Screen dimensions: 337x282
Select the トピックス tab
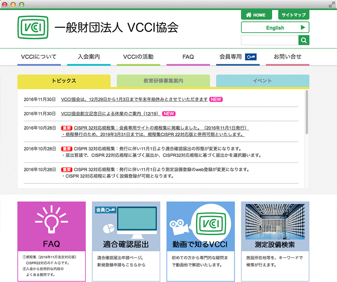coord(64,81)
